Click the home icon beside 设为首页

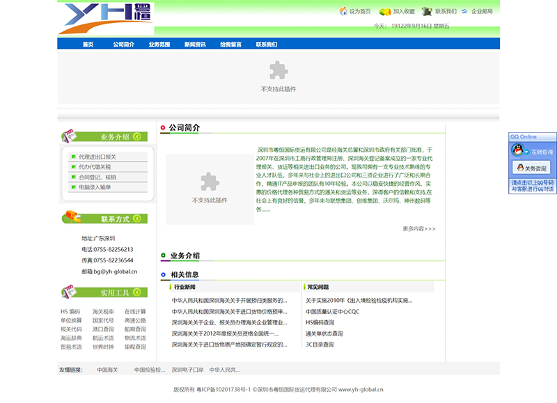[343, 11]
